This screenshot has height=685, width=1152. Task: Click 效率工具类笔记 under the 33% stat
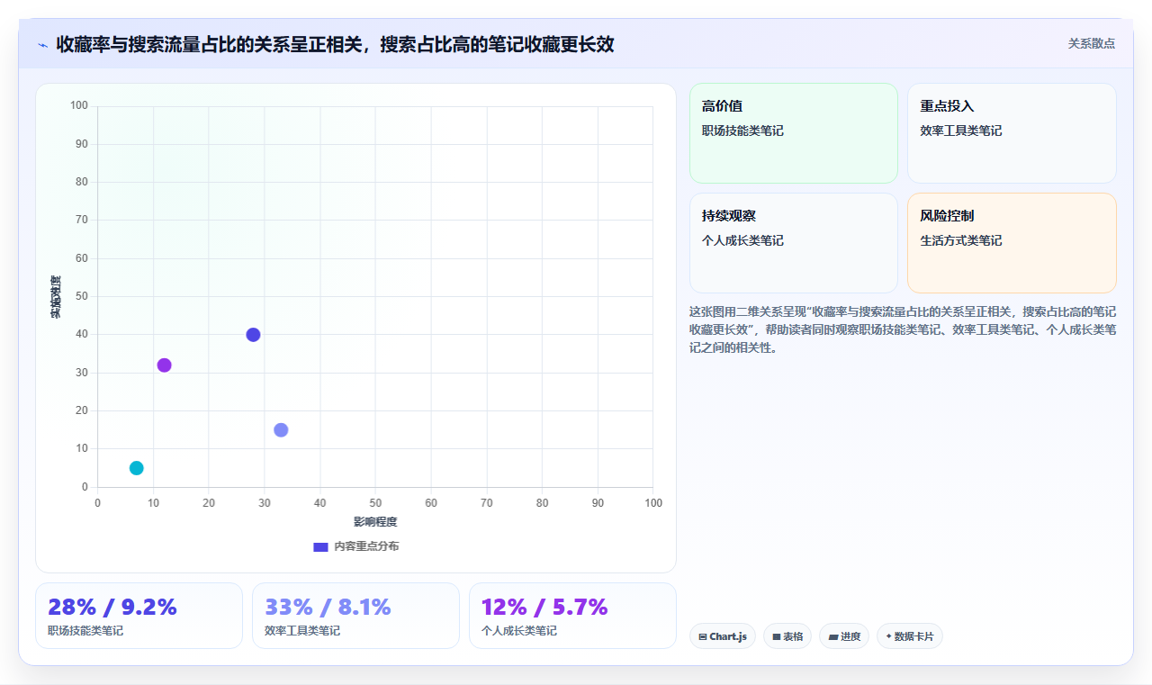(x=302, y=631)
